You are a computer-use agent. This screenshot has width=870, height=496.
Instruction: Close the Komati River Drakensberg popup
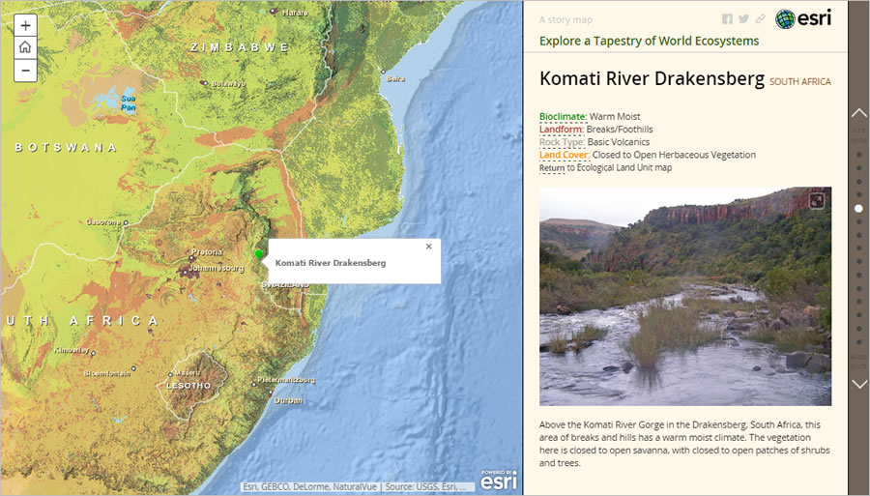pos(429,247)
